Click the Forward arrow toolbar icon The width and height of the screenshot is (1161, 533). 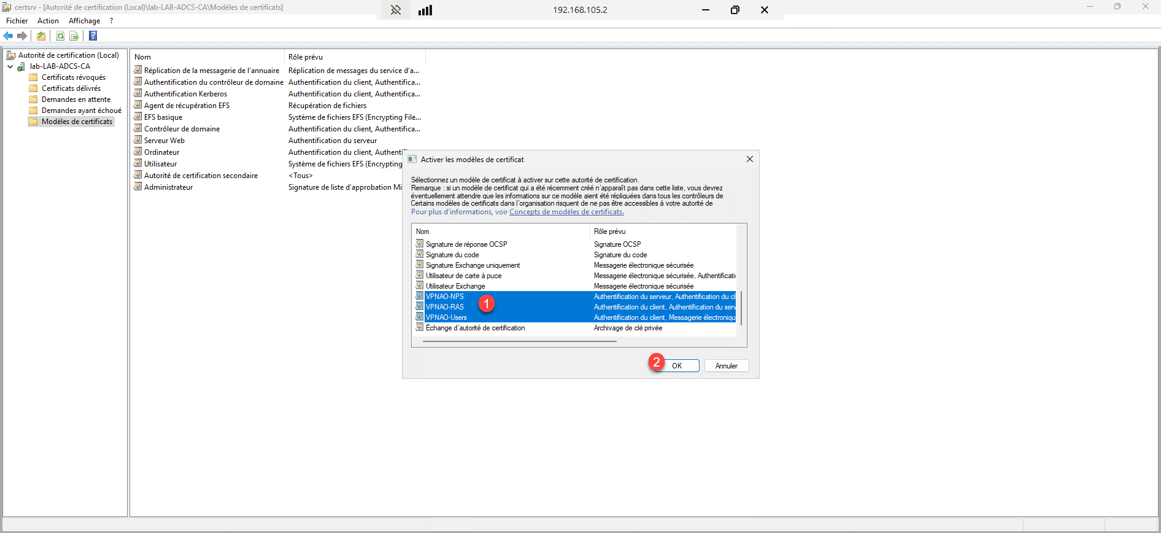tap(22, 36)
